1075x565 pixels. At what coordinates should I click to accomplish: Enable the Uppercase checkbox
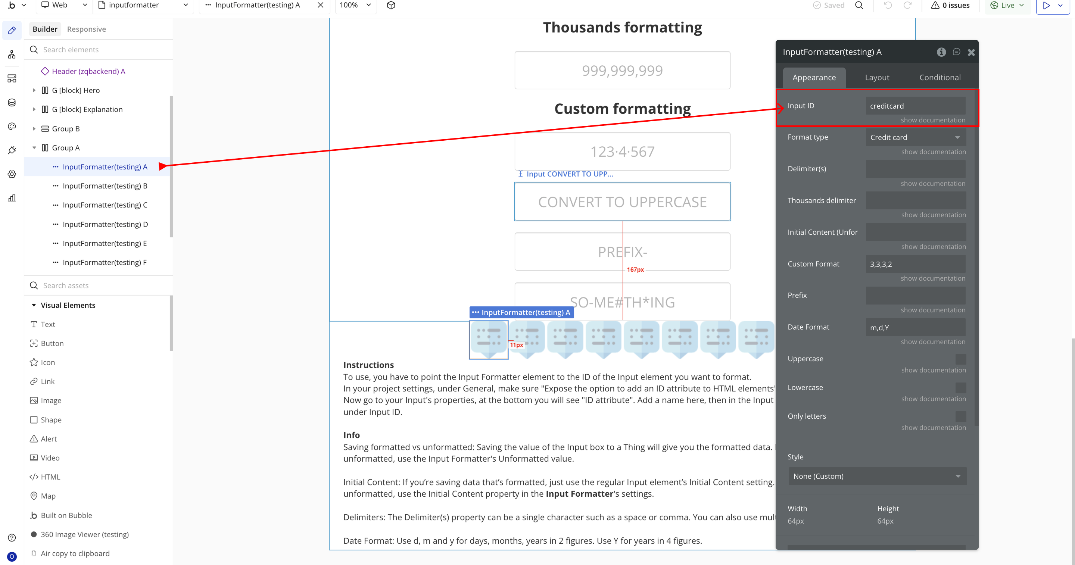(x=961, y=359)
